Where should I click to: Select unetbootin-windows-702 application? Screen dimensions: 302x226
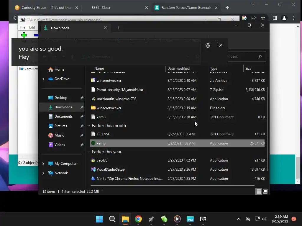pos(177,99)
